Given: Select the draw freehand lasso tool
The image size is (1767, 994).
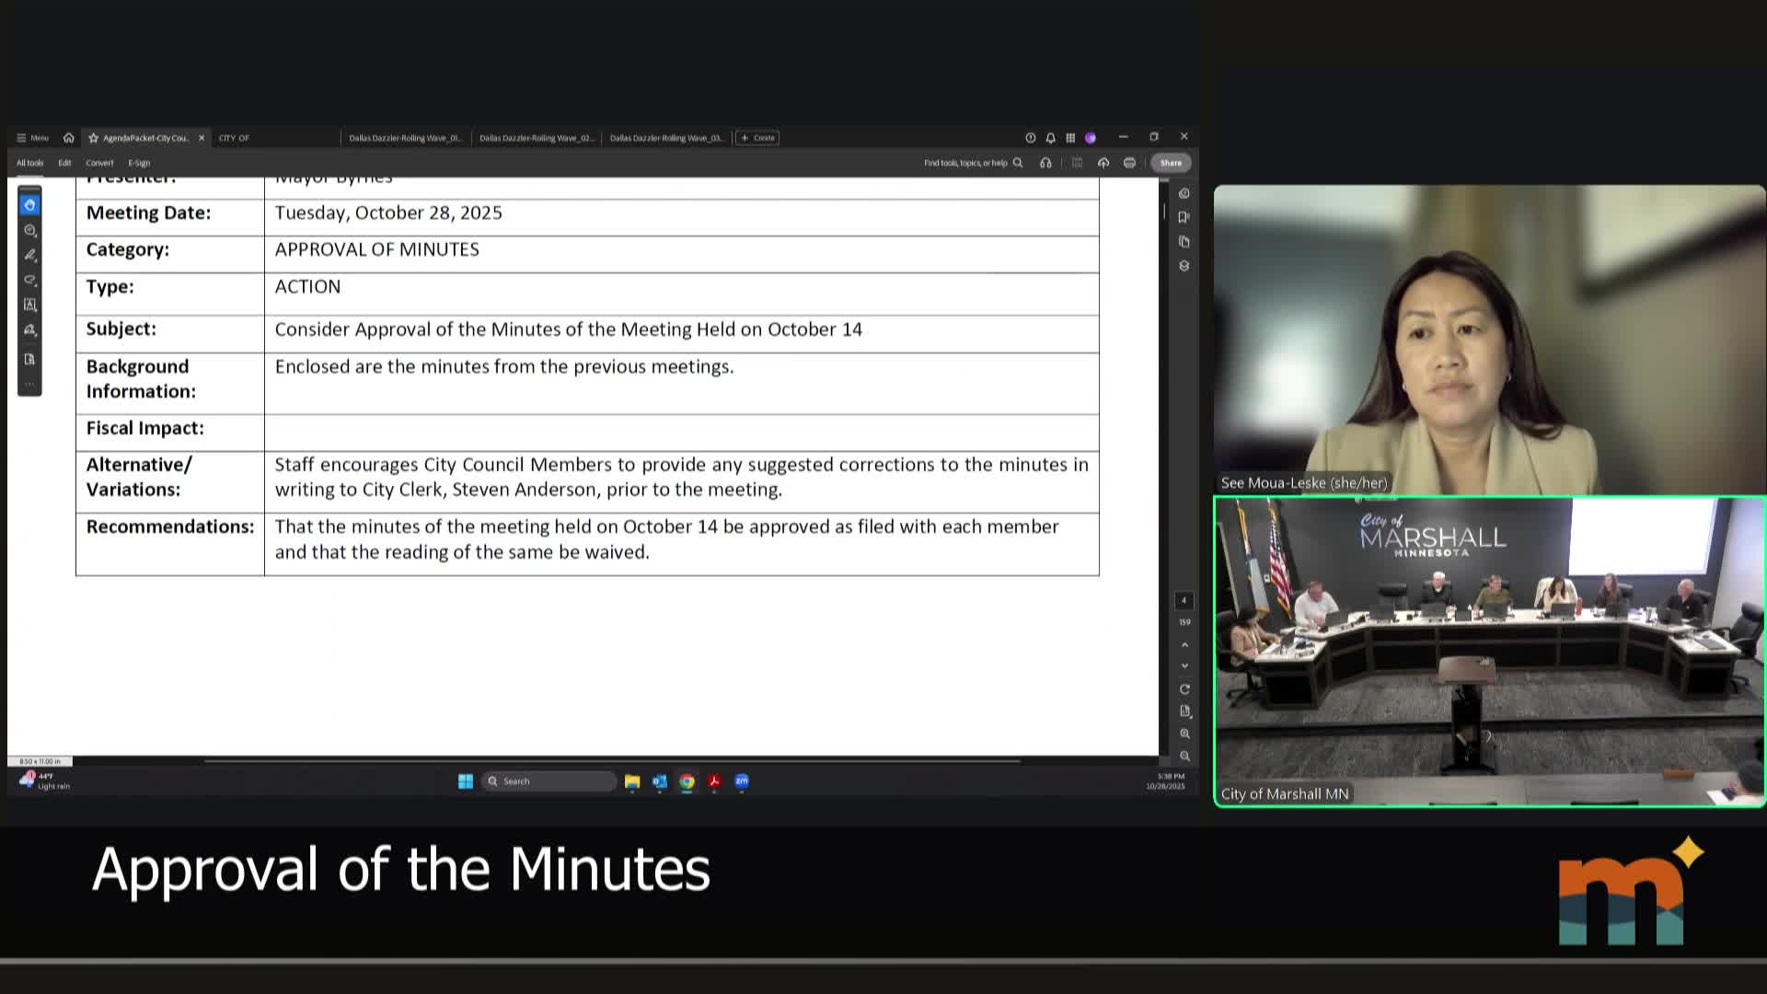Looking at the screenshot, I should click(x=29, y=280).
